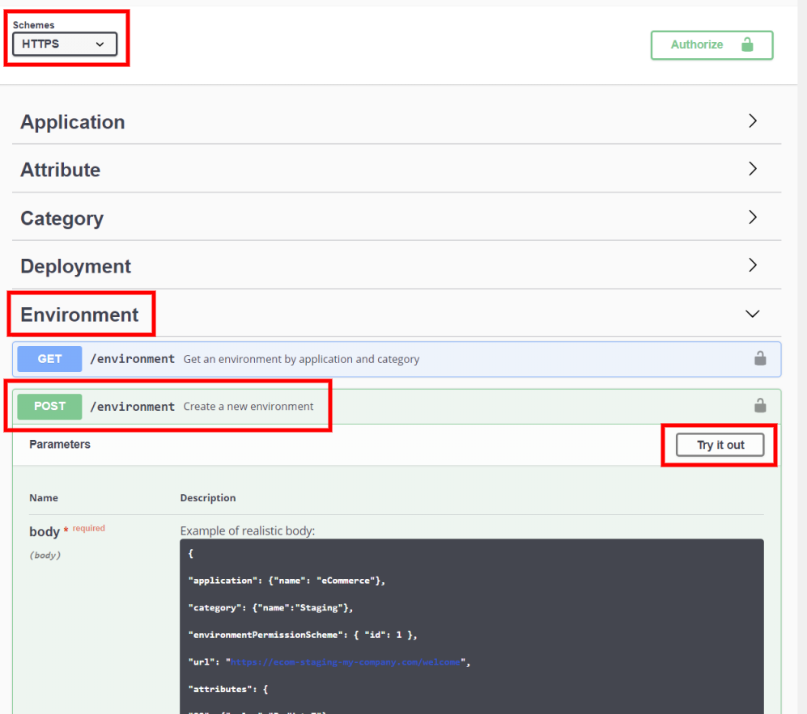Image resolution: width=807 pixels, height=714 pixels.
Task: Click the 'Get an environment by application and category' description
Action: (x=301, y=359)
